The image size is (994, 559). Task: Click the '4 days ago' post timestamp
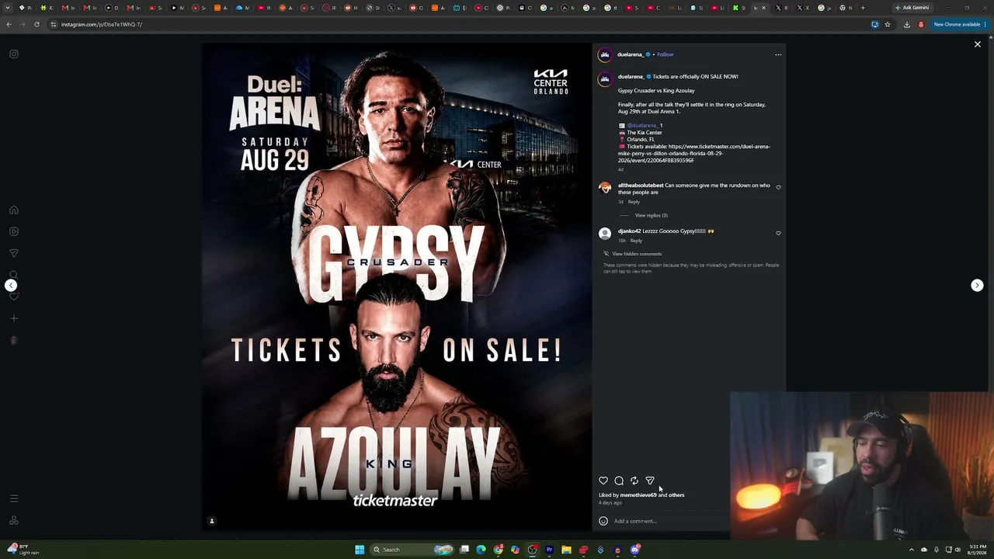point(610,503)
